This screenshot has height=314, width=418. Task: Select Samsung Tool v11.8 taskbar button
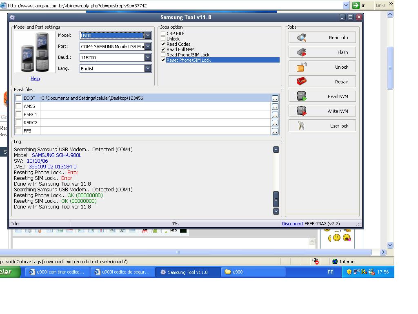[x=188, y=272]
